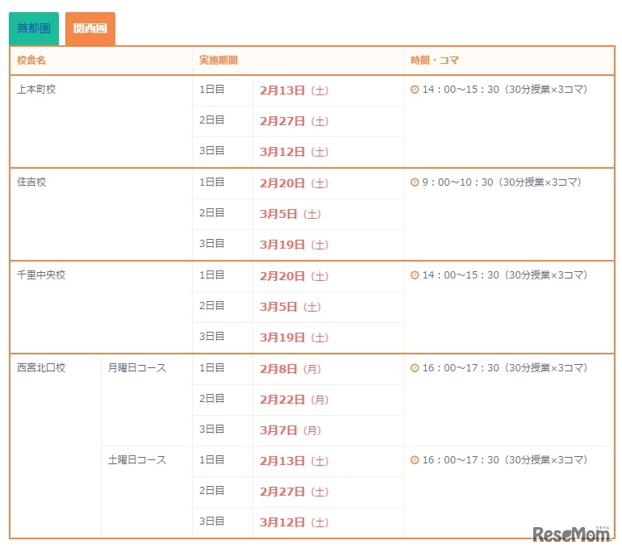622x553 pixels.
Task: Click clock icon beside 月曜日コース time
Action: point(415,368)
